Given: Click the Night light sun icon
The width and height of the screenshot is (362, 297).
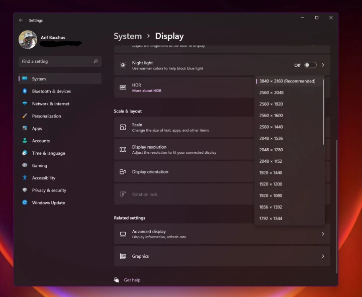Looking at the screenshot, I should point(123,65).
